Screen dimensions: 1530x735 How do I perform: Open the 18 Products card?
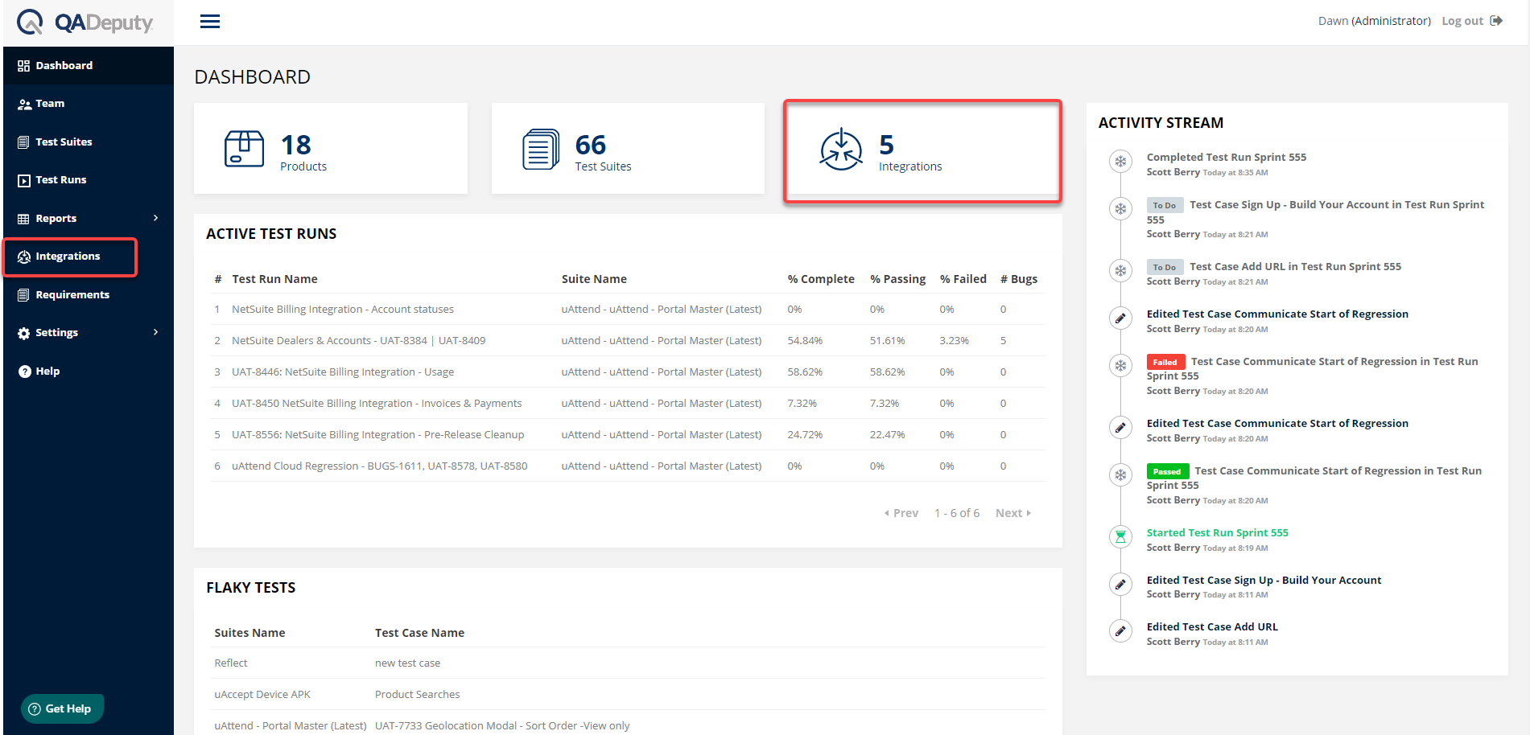tap(331, 149)
